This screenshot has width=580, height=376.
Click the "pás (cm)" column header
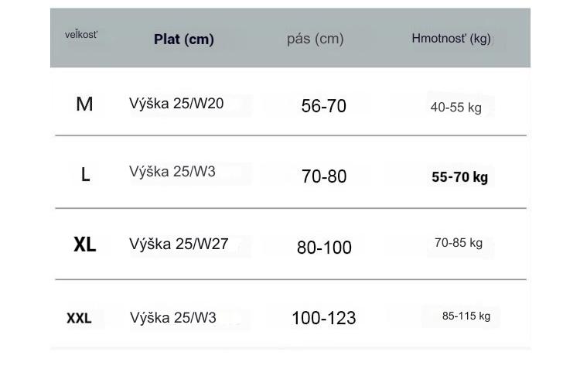[x=315, y=39]
